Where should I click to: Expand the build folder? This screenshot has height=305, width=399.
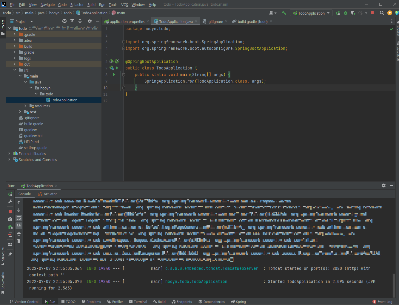15,46
